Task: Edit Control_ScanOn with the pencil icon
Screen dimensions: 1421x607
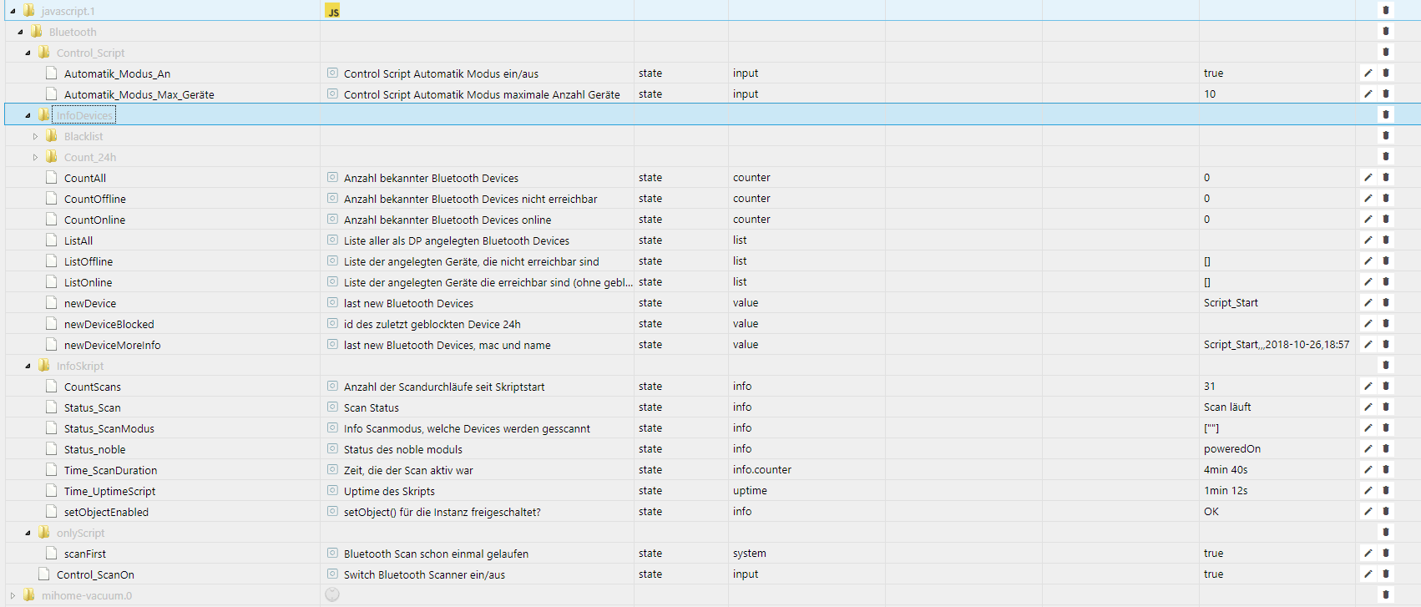Action: click(1368, 574)
